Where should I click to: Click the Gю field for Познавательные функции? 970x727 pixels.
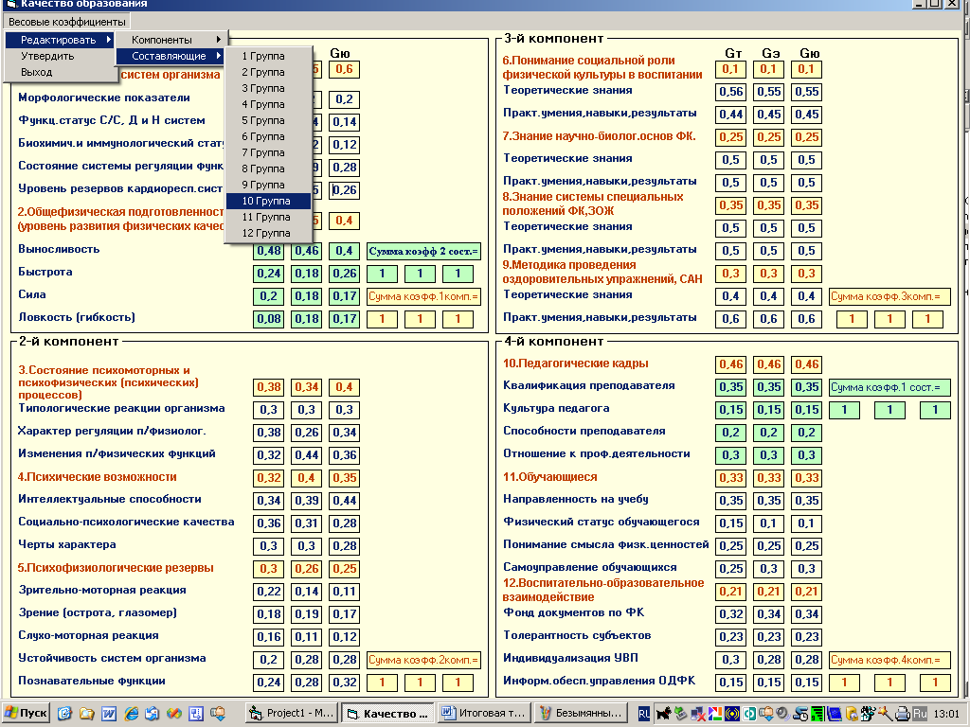344,683
